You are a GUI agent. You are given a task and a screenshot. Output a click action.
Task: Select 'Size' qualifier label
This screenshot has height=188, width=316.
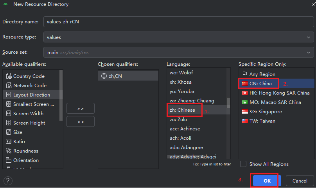(x=18, y=132)
